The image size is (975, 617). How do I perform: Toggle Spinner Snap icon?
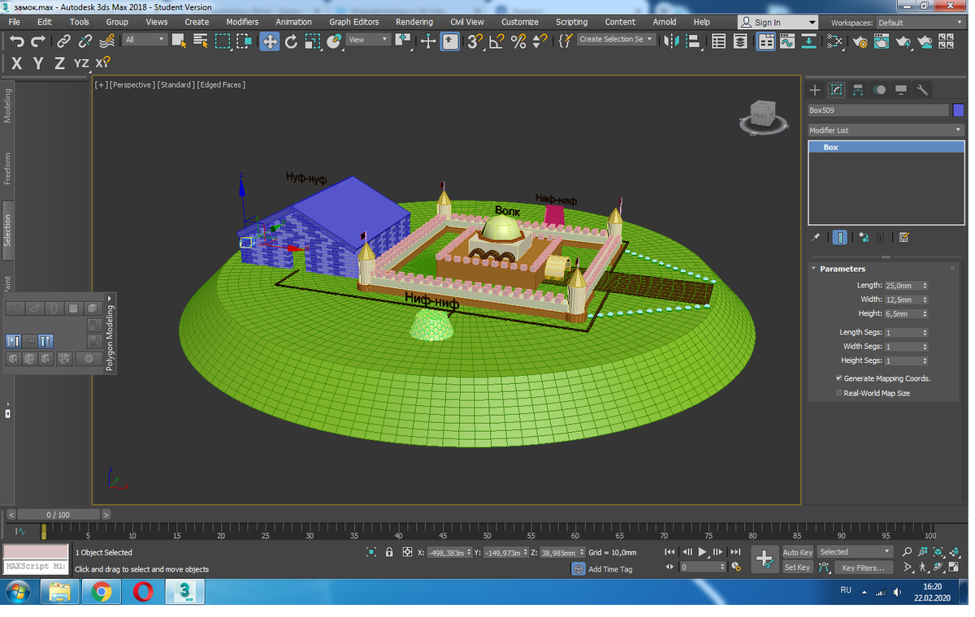539,41
